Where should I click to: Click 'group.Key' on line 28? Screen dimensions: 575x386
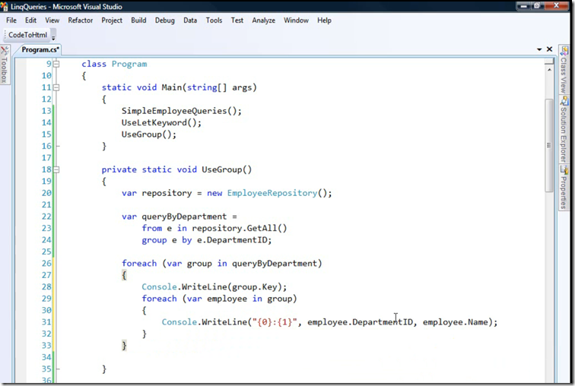point(255,286)
